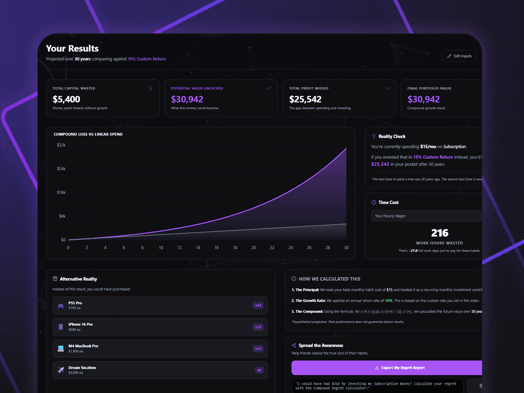Click the clock icon beside Time Cost
Screen dimensions: 524x393
pyautogui.click(x=374, y=202)
